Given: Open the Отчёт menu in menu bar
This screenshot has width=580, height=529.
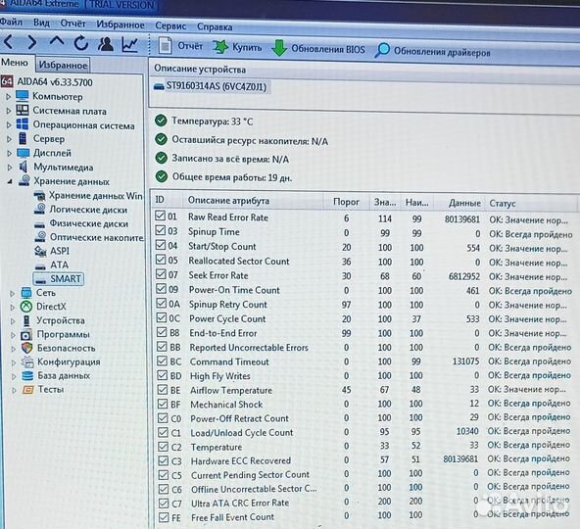Looking at the screenshot, I should (72, 24).
